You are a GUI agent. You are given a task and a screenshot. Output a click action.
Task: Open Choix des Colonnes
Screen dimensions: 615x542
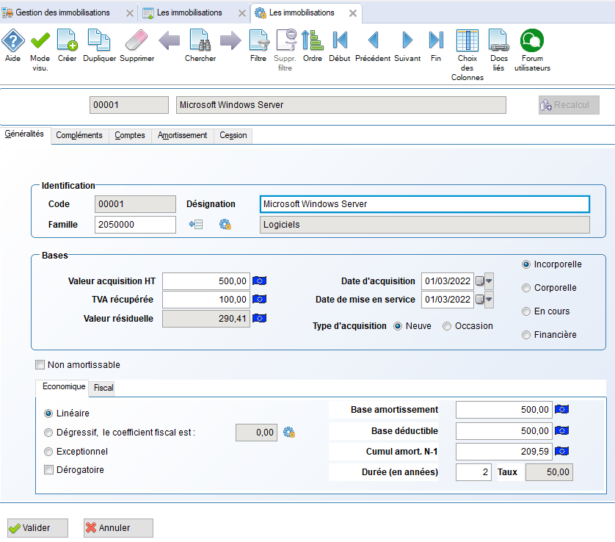point(467,41)
